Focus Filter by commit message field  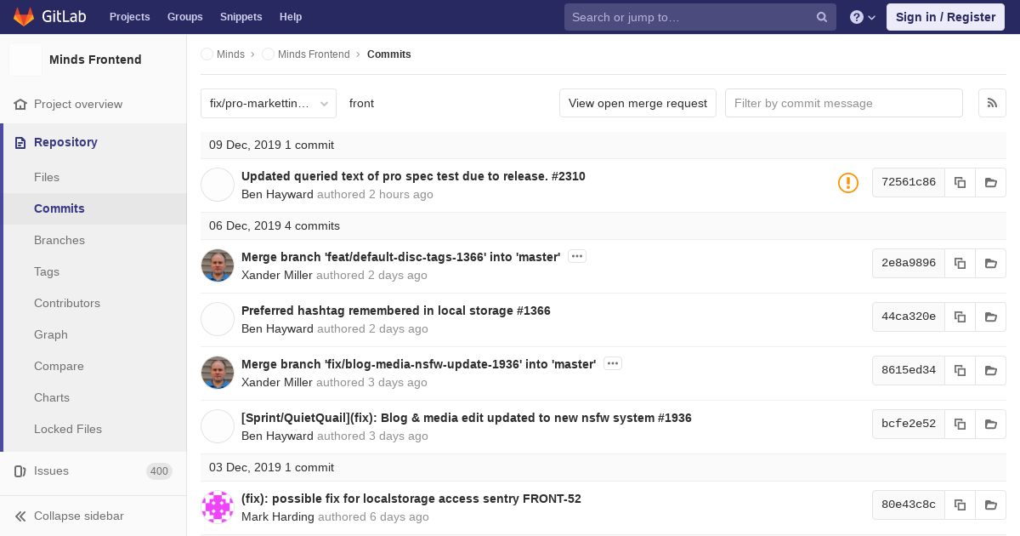click(x=844, y=103)
